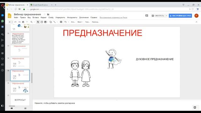Select slide 36 thumbnail with blue figures
Viewport: 201px width, 113px height.
pyautogui.click(x=20, y=88)
